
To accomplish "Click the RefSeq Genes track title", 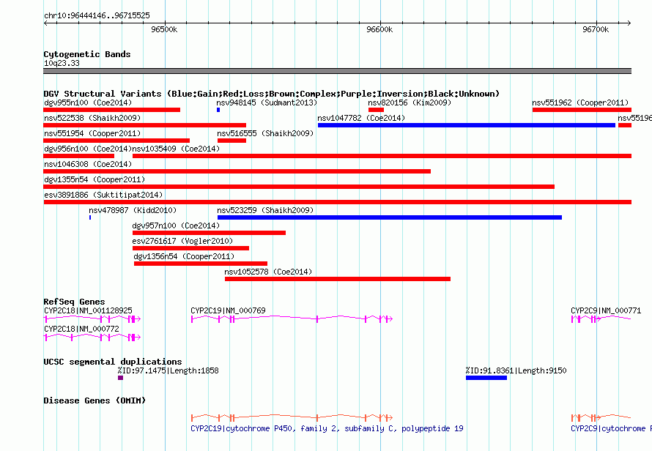I will (x=74, y=302).
